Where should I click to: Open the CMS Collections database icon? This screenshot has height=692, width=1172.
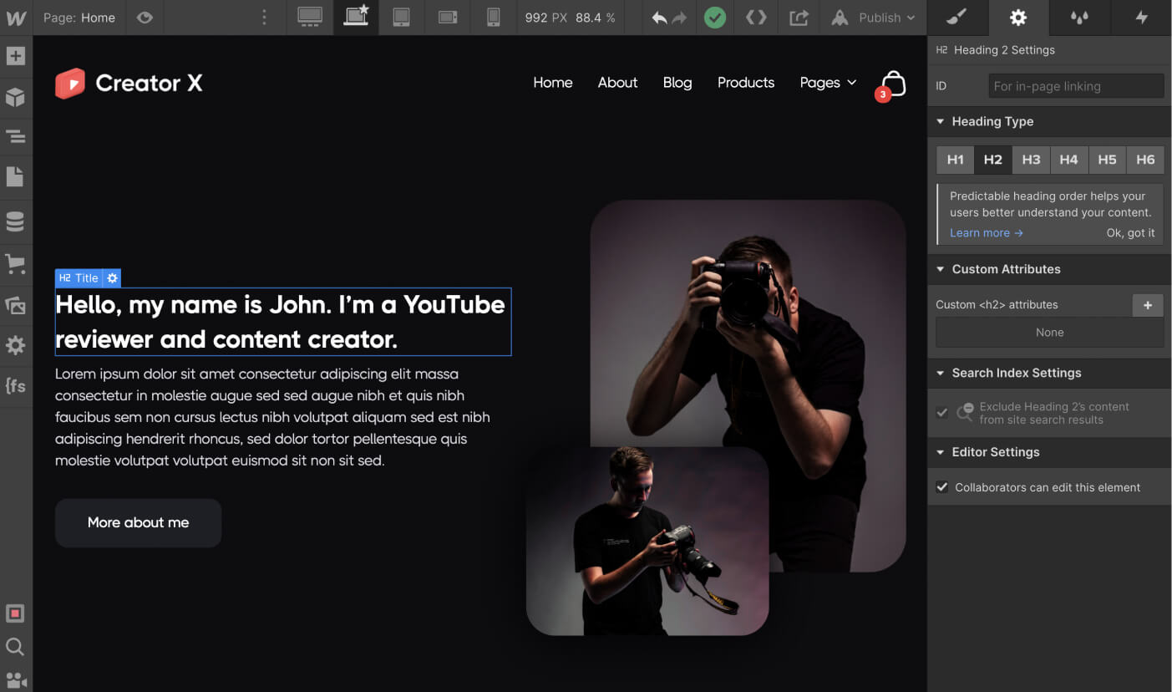click(16, 221)
